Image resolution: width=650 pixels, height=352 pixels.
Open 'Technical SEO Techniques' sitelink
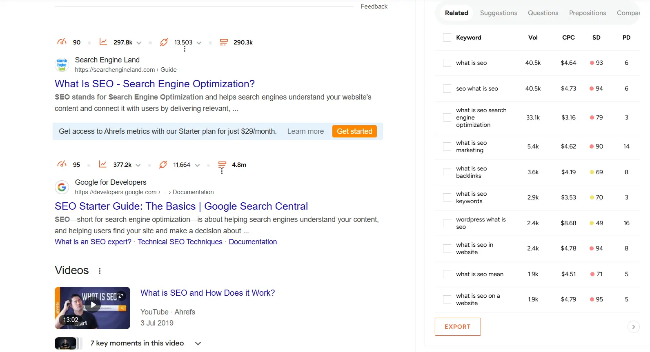[180, 242]
